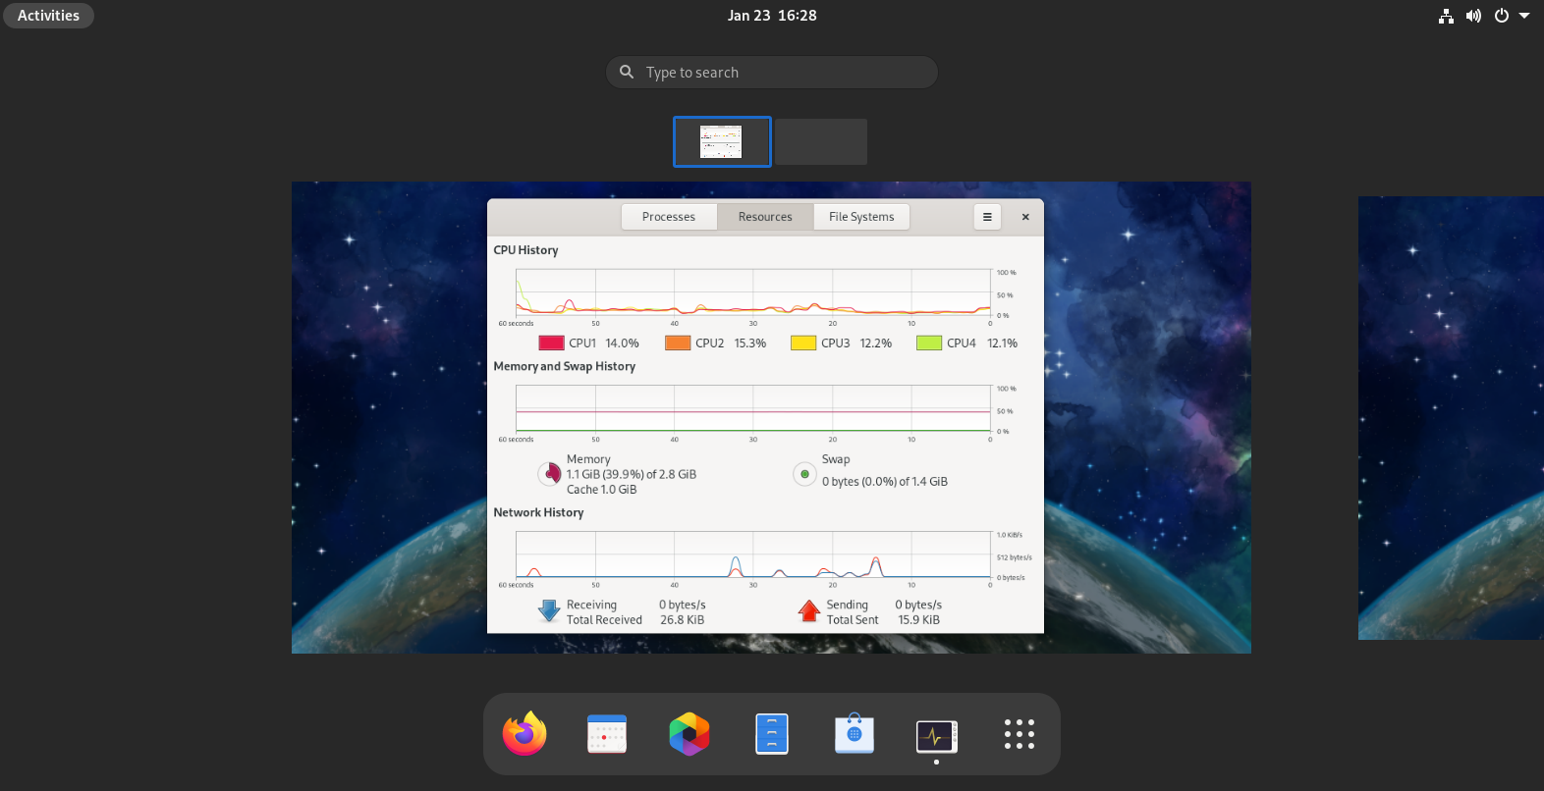The width and height of the screenshot is (1544, 791).
Task: Click the CPU1 14.0% value
Action: [x=622, y=343]
